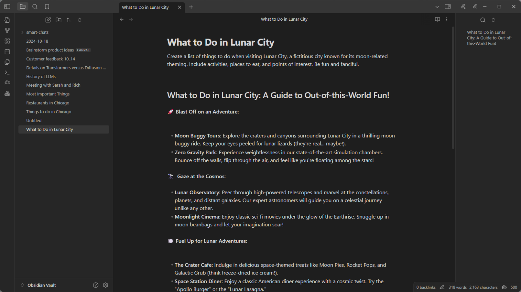Switch note to reading view
The width and height of the screenshot is (521, 292).
point(438,19)
